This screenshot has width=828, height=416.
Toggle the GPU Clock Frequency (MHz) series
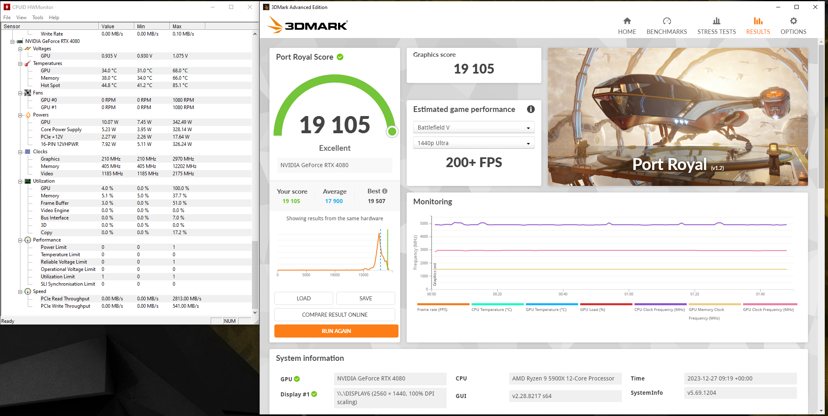coord(770,307)
